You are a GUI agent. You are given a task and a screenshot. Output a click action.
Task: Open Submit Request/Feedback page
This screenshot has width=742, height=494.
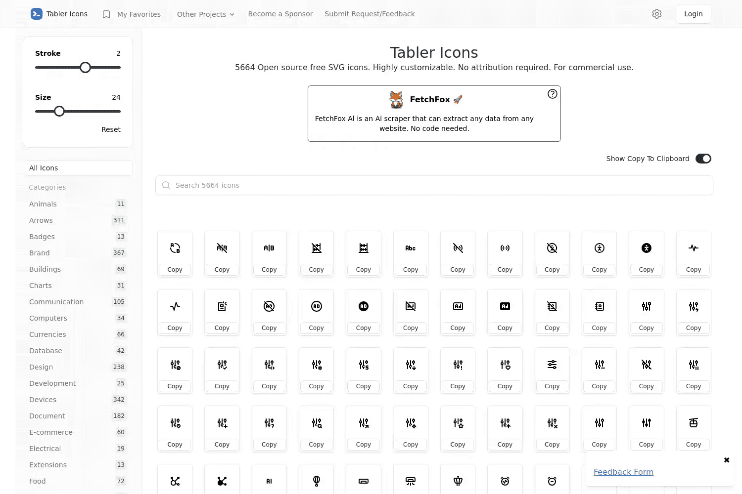coord(370,14)
